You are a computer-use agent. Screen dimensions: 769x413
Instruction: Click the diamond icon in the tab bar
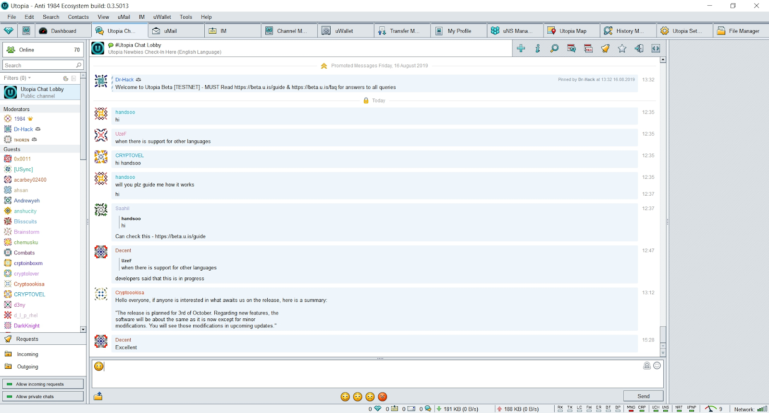pyautogui.click(x=9, y=31)
